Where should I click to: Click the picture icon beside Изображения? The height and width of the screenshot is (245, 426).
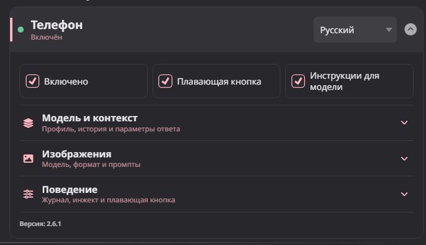(x=28, y=159)
